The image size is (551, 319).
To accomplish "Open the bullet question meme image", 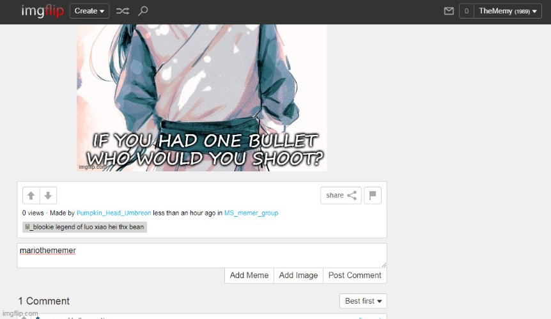I will [202, 98].
